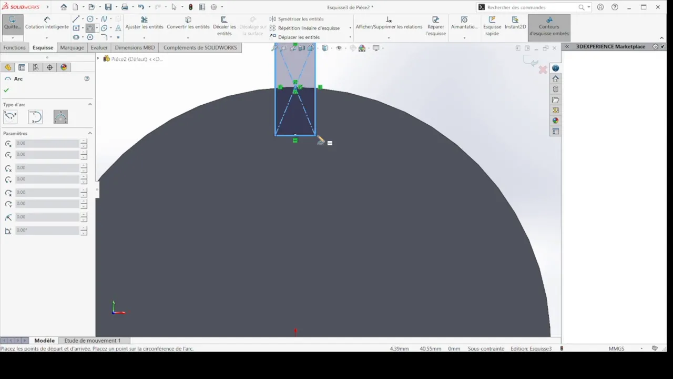Click Déplacer les entités
Screen dimensions: 673x379
tap(294, 37)
